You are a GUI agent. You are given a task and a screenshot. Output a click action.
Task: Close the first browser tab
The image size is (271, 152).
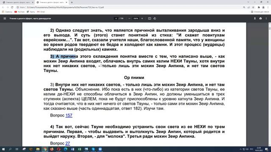coord(33,3)
